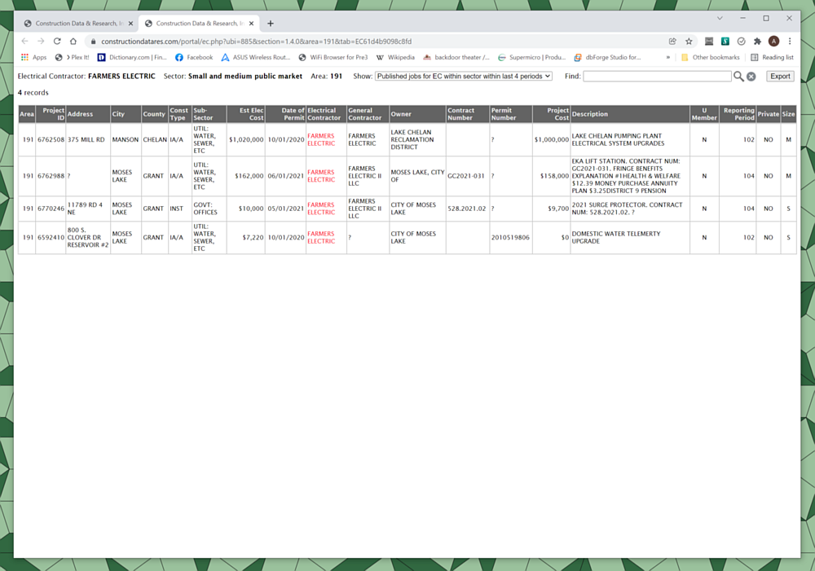Click the browser forward arrow
Image resolution: width=815 pixels, height=571 pixels.
(41, 41)
